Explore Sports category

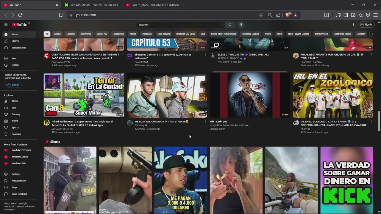[18, 128]
